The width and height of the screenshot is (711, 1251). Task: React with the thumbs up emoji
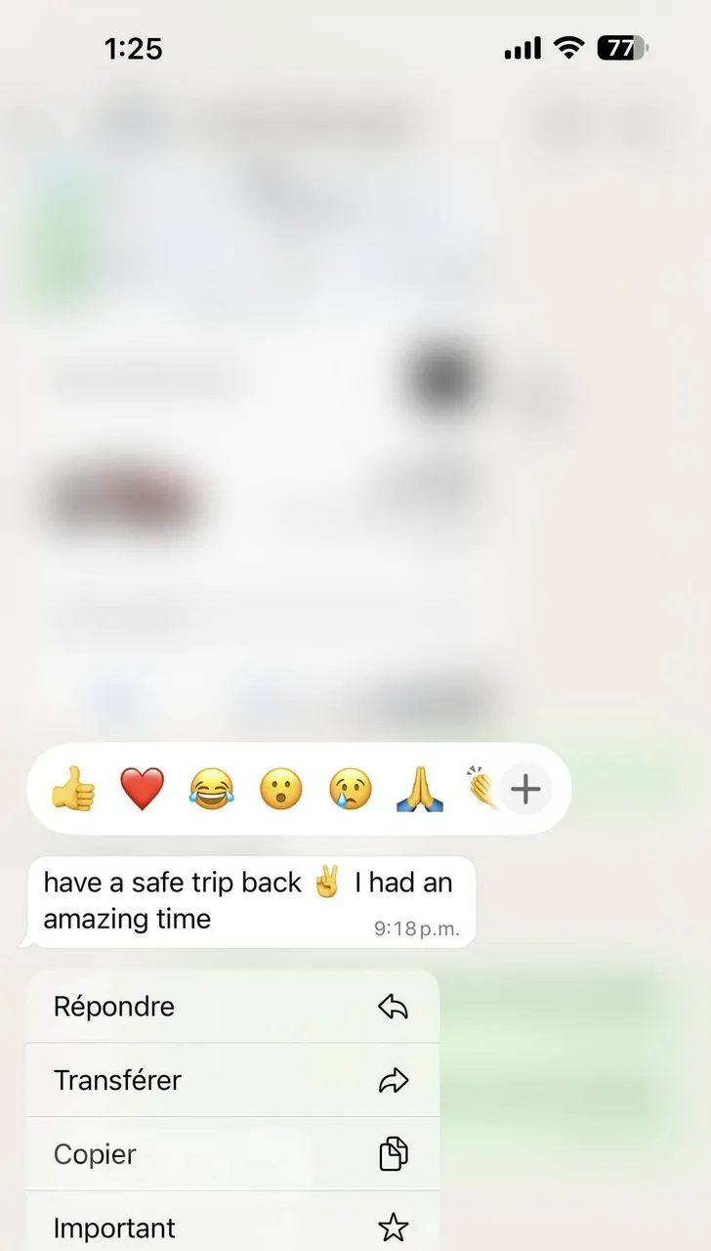[x=73, y=789]
